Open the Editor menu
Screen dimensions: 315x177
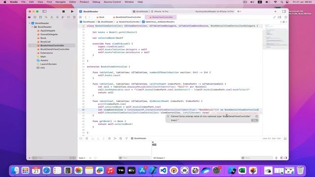click(x=72, y=2)
